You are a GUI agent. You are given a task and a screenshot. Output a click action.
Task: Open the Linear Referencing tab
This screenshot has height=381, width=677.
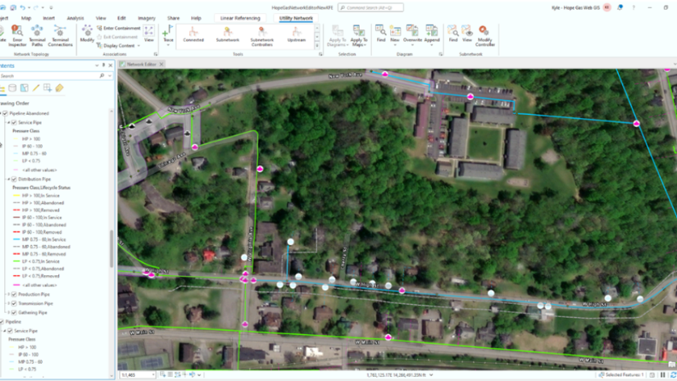point(240,18)
